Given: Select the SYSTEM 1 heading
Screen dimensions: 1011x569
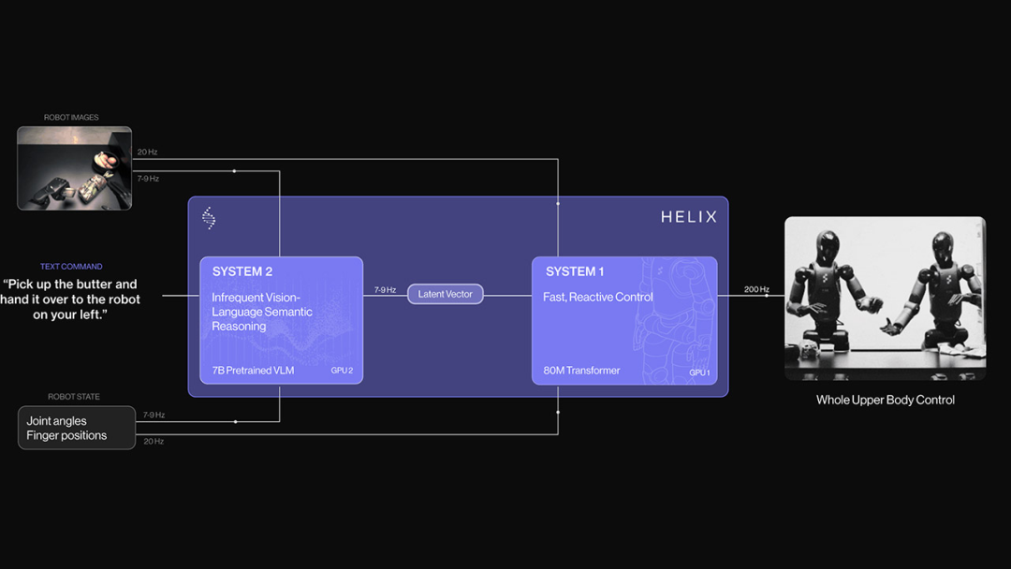Looking at the screenshot, I should tap(575, 271).
